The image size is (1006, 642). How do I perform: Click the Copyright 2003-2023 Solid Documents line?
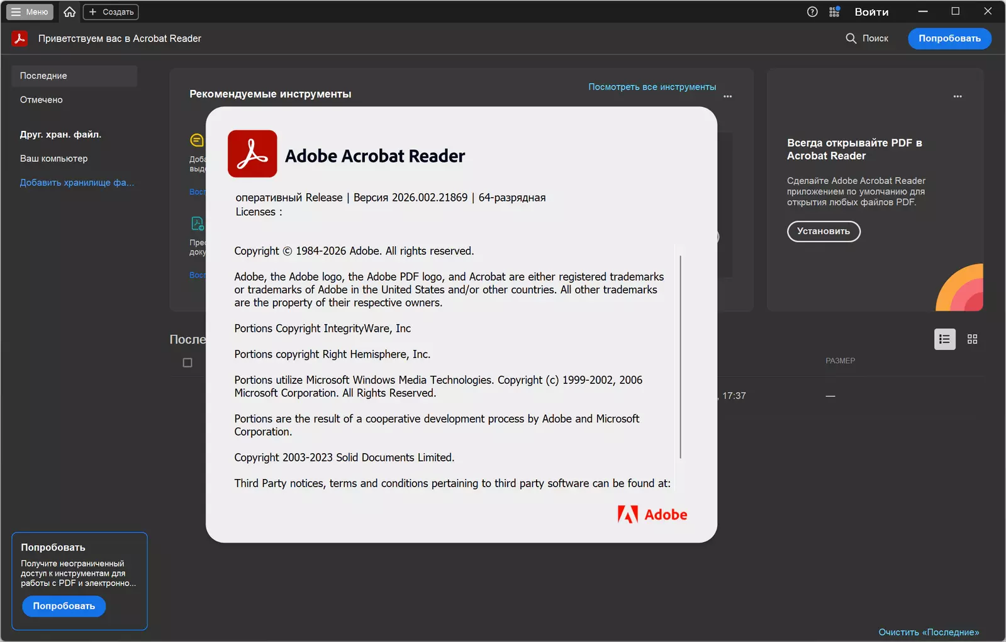(344, 458)
